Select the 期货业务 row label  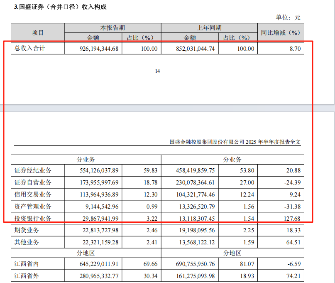[x=27, y=230]
